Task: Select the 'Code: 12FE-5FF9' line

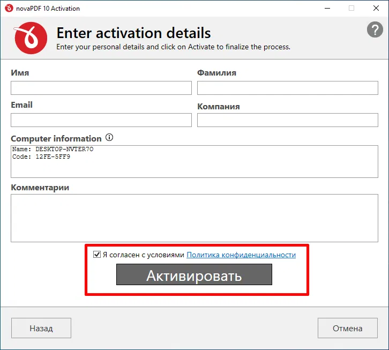Action: coord(41,157)
